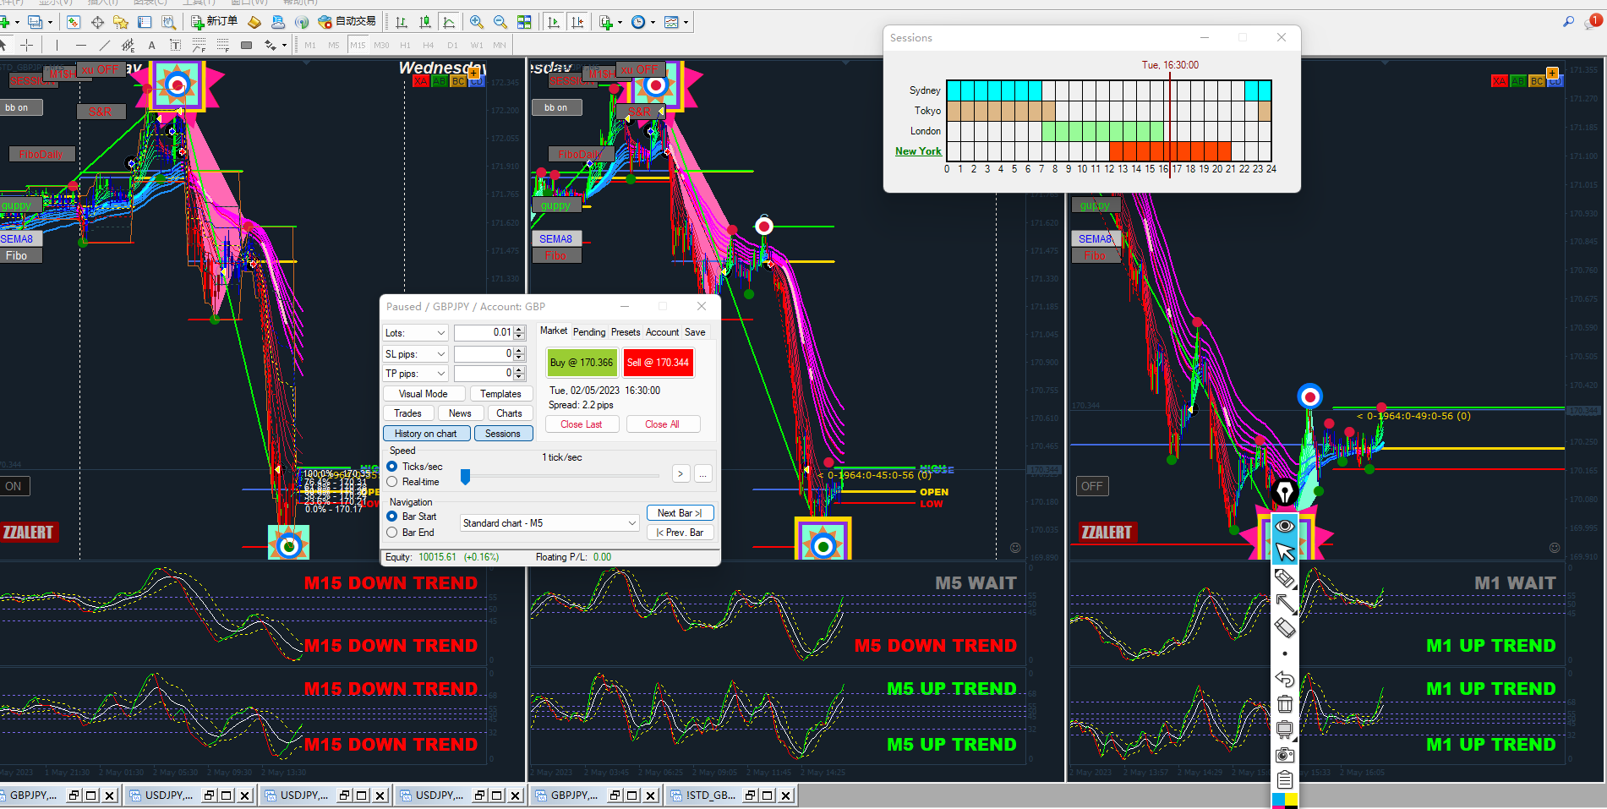
Task: Select the vertical line drawing tool
Action: 57,45
